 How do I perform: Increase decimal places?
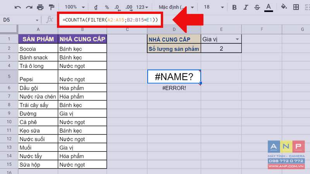pyautogui.click(x=129, y=7)
